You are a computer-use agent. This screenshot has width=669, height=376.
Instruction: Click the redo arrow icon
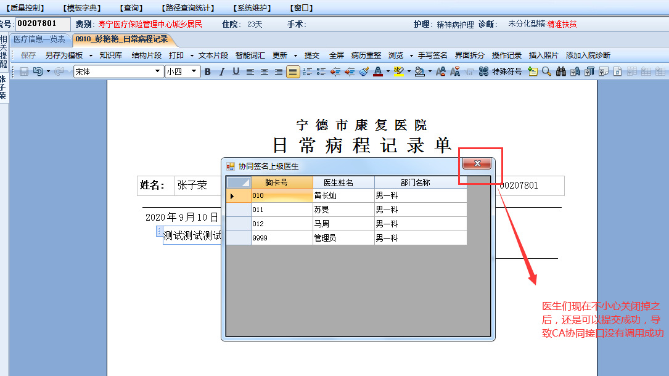[59, 72]
